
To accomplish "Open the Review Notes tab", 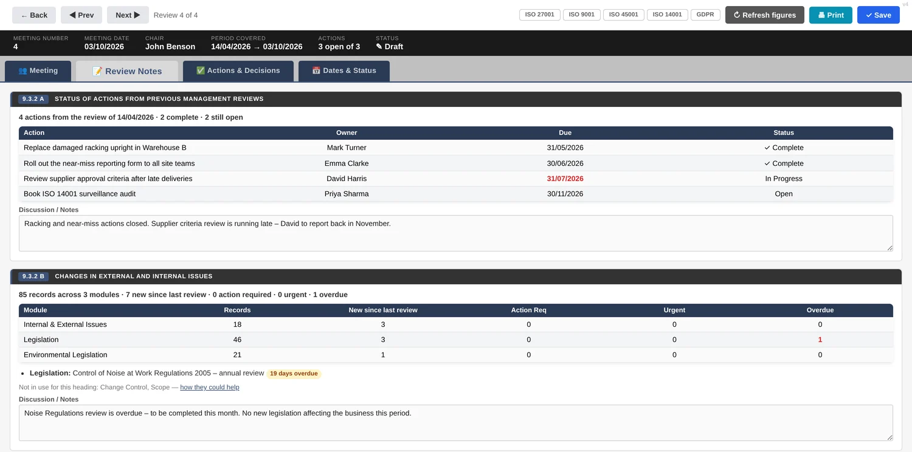I will (x=127, y=71).
